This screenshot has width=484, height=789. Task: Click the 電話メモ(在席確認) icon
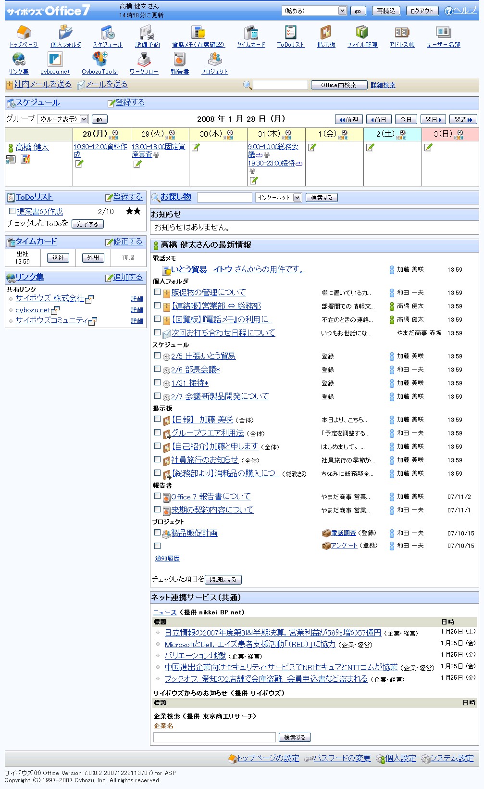pos(198,33)
